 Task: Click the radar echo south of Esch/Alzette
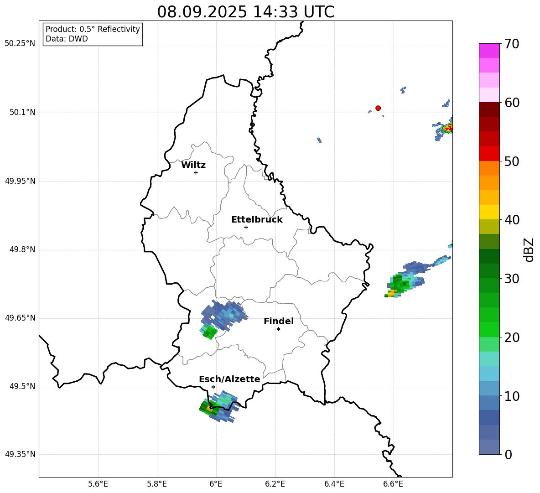tap(219, 406)
